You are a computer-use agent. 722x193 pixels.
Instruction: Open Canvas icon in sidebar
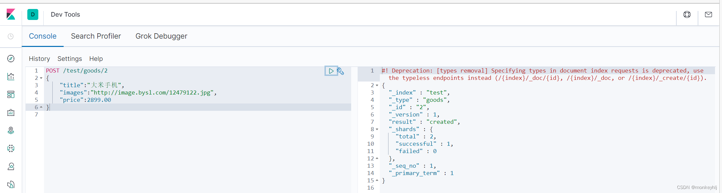coord(11,112)
